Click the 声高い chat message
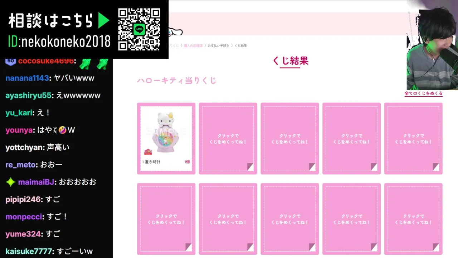458x258 pixels. pos(59,147)
